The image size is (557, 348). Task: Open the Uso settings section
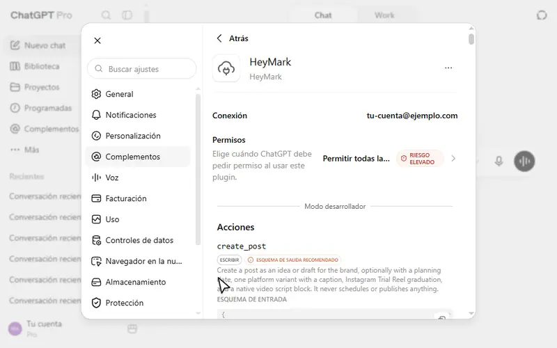click(138, 219)
